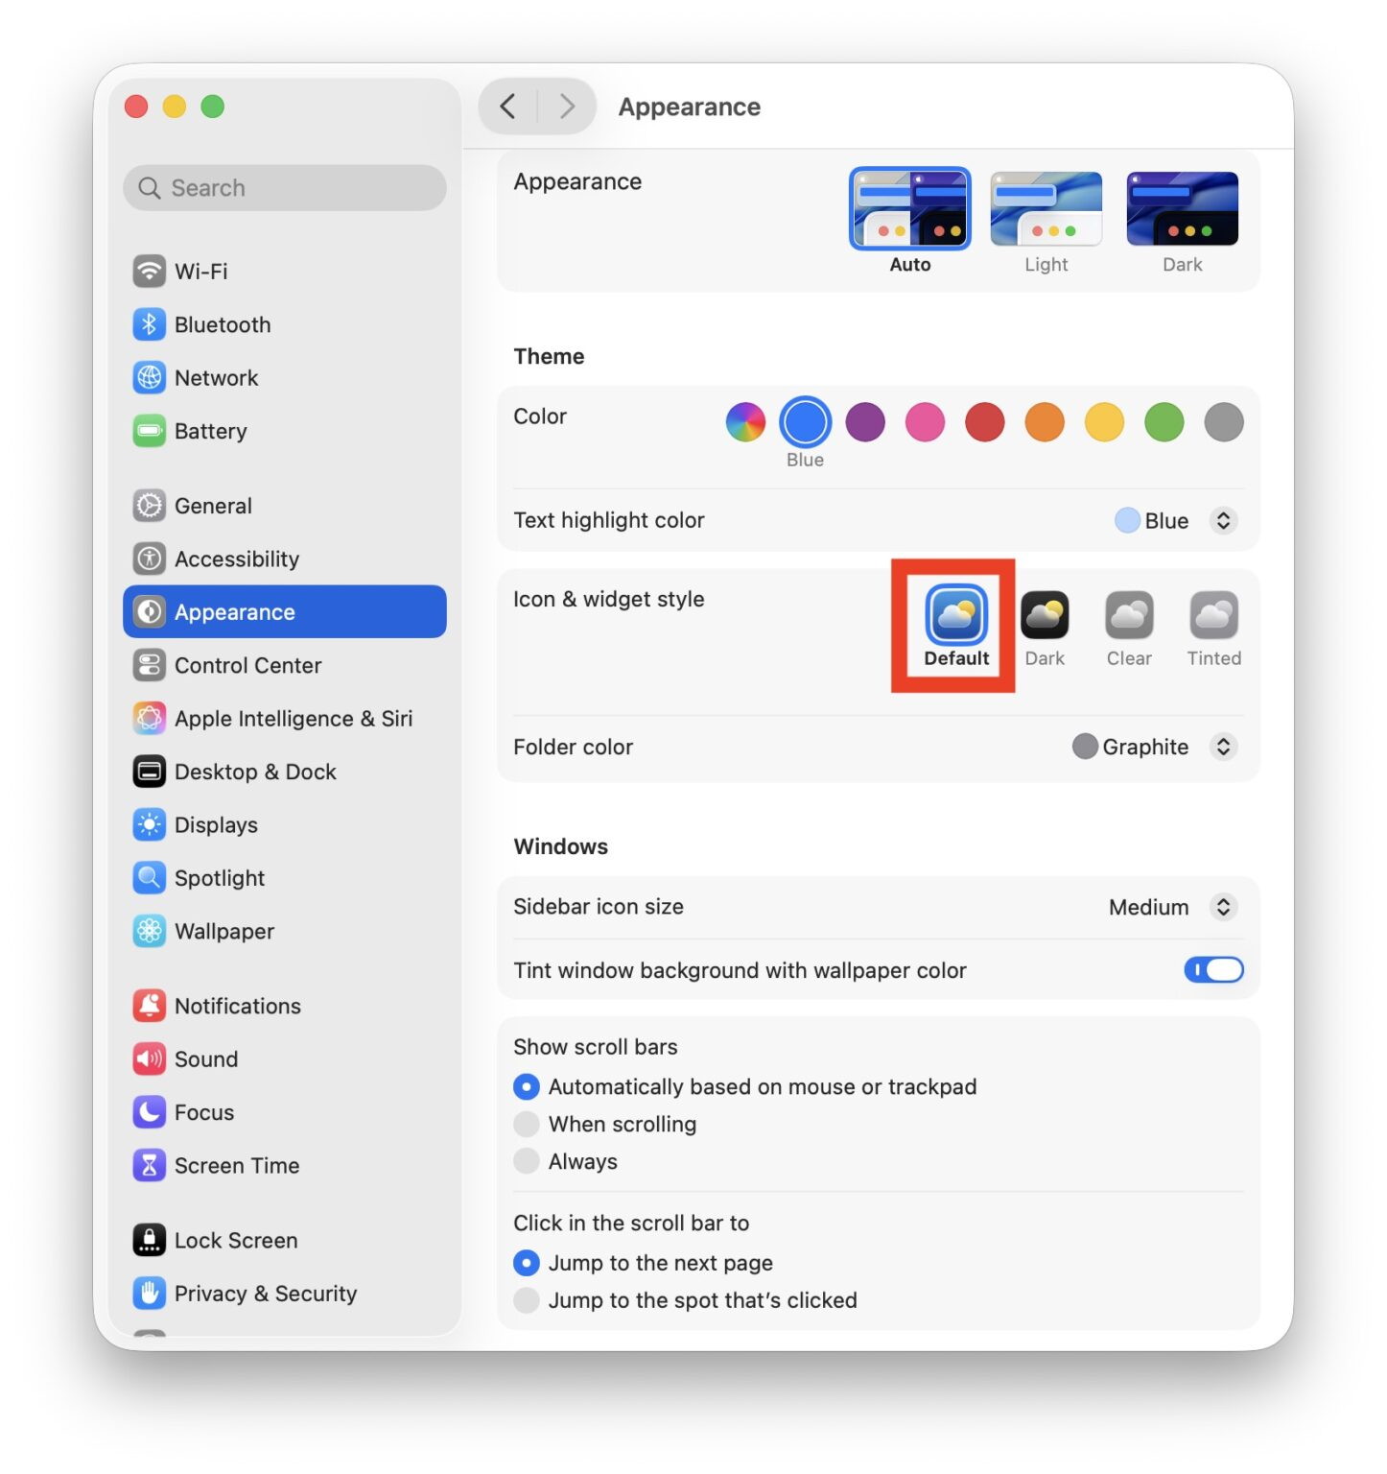The height and width of the screenshot is (1474, 1387).
Task: Open Desktop & Dock section
Action: coord(254,773)
